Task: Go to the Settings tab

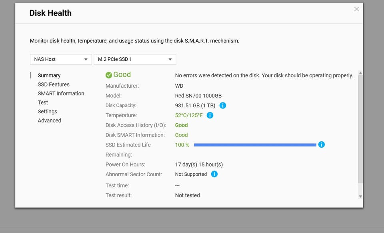Action: pos(47,111)
